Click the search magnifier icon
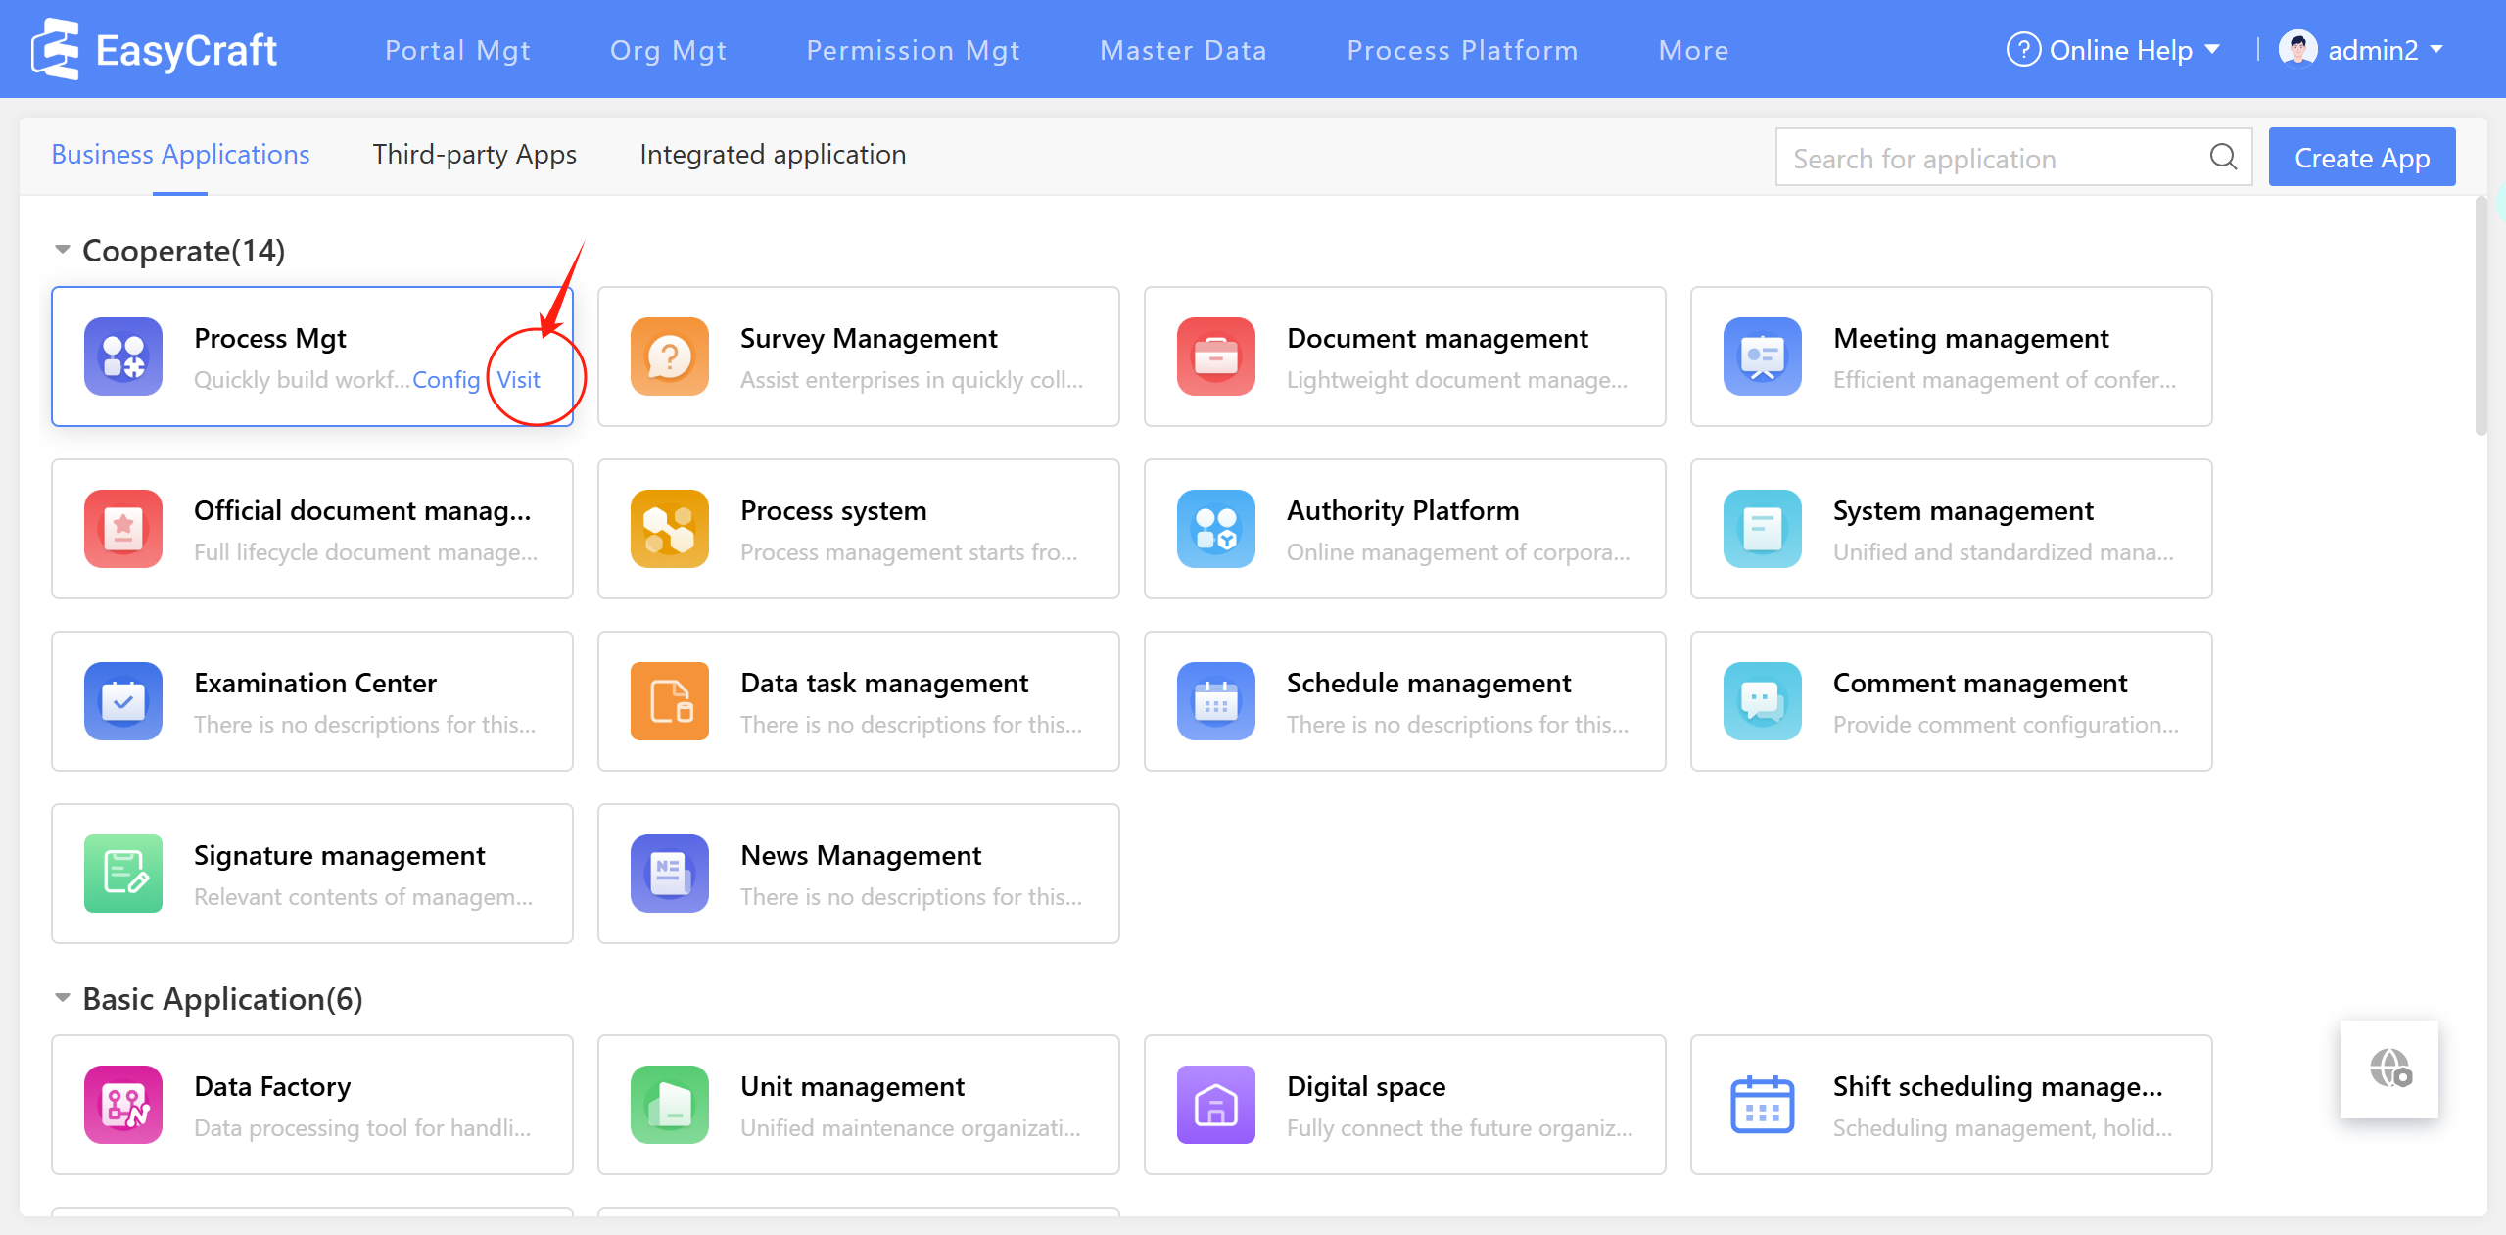The image size is (2506, 1235). tap(2223, 157)
